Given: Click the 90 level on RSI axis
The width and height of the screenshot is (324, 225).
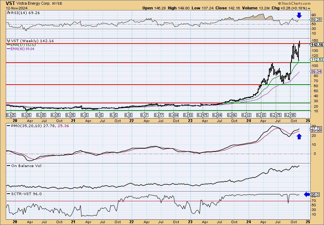Looking at the screenshot, I should pyautogui.click(x=314, y=15).
